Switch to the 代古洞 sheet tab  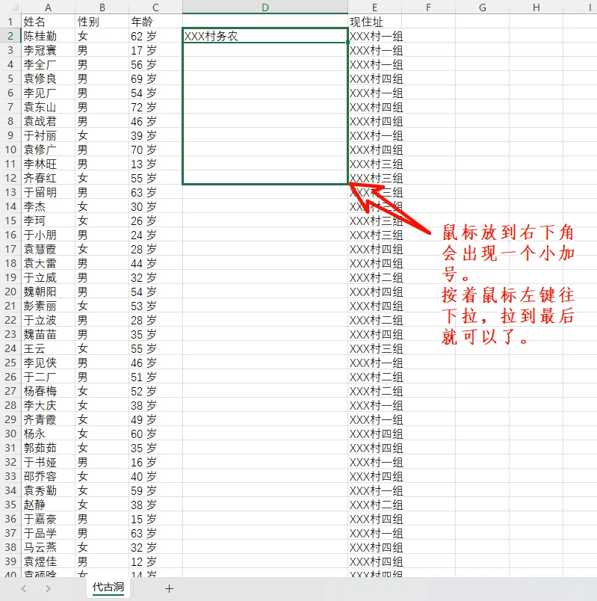point(108,588)
